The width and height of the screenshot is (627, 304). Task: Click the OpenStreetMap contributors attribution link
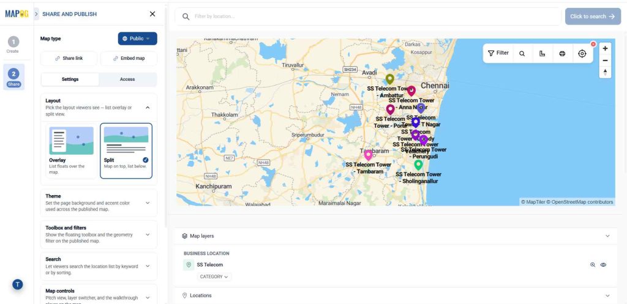coord(580,202)
